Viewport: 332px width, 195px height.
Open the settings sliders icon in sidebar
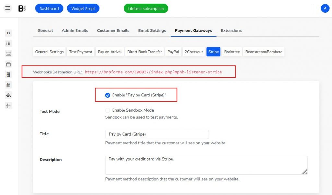tap(8, 105)
